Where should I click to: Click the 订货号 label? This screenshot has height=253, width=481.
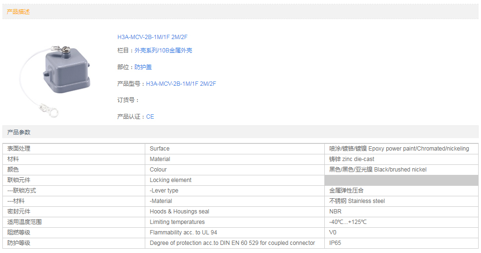(x=128, y=100)
